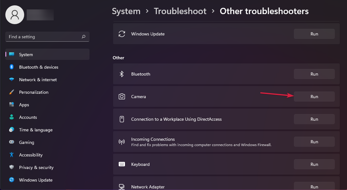The image size is (347, 190).
Task: Open the Troubleshoot breadcrumb link
Action: 180,11
